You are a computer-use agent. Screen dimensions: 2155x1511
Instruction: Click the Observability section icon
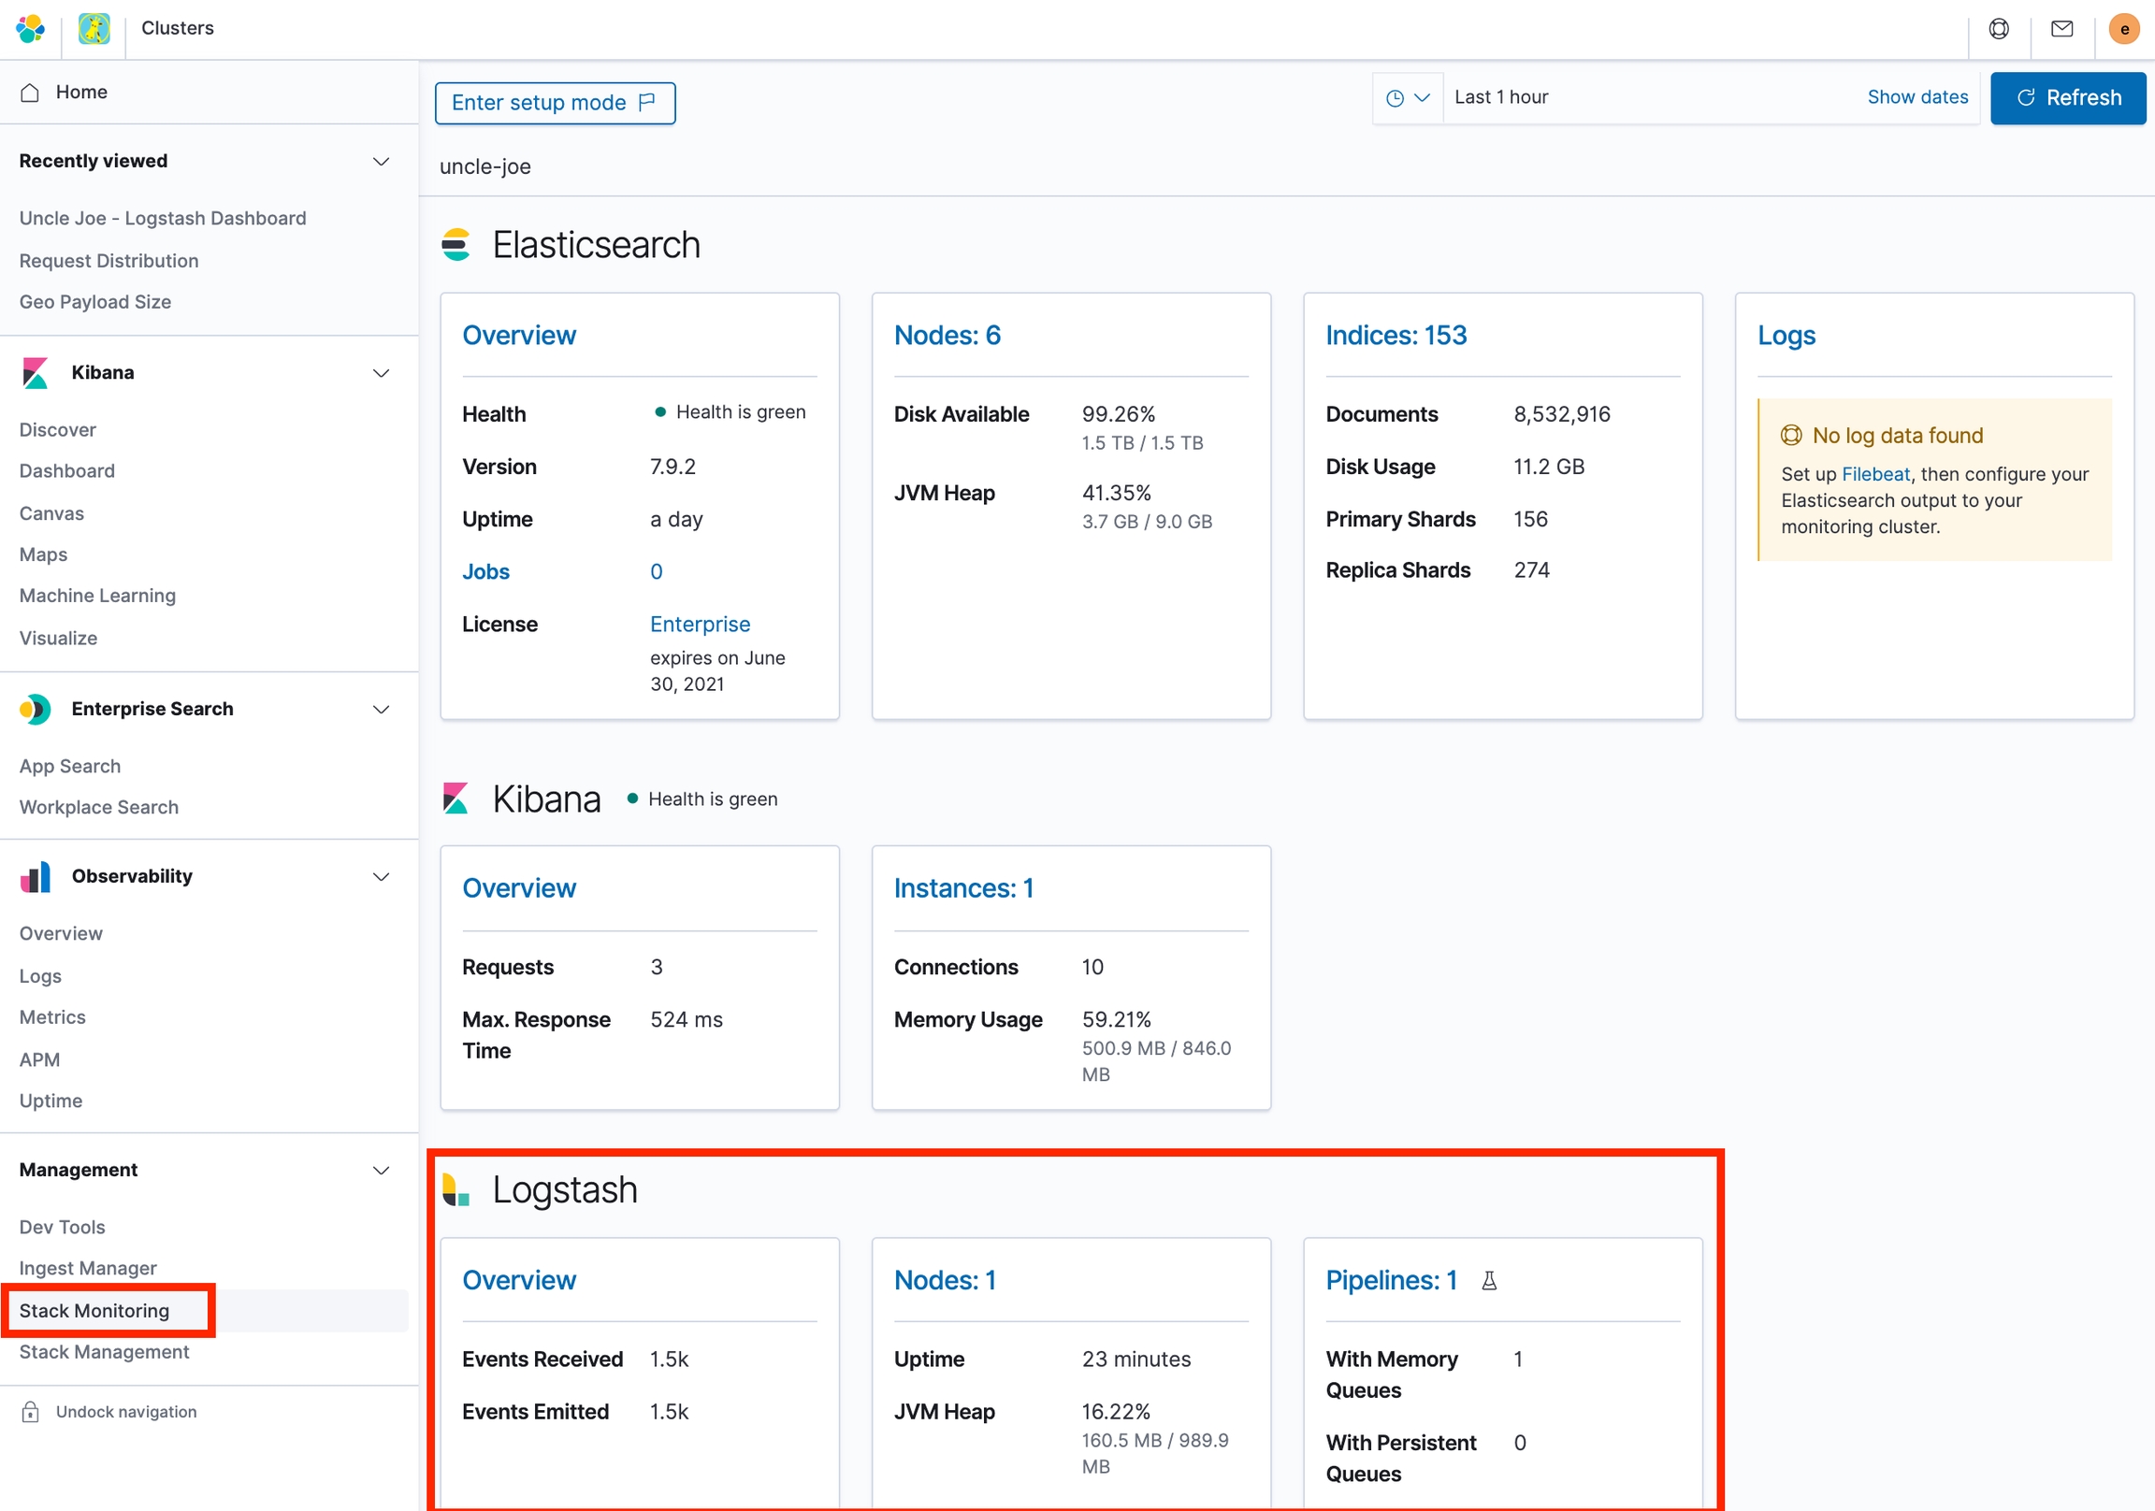coord(35,876)
